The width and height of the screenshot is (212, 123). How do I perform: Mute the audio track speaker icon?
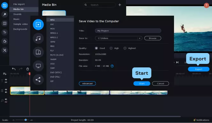pos(6,99)
